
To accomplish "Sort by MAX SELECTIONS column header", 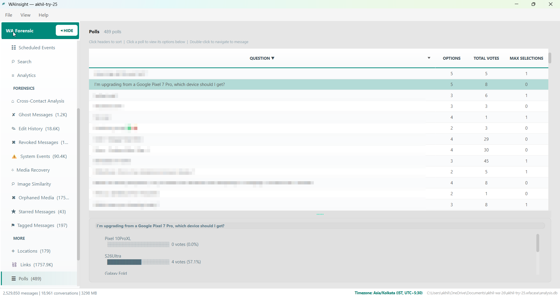I will coord(526,59).
